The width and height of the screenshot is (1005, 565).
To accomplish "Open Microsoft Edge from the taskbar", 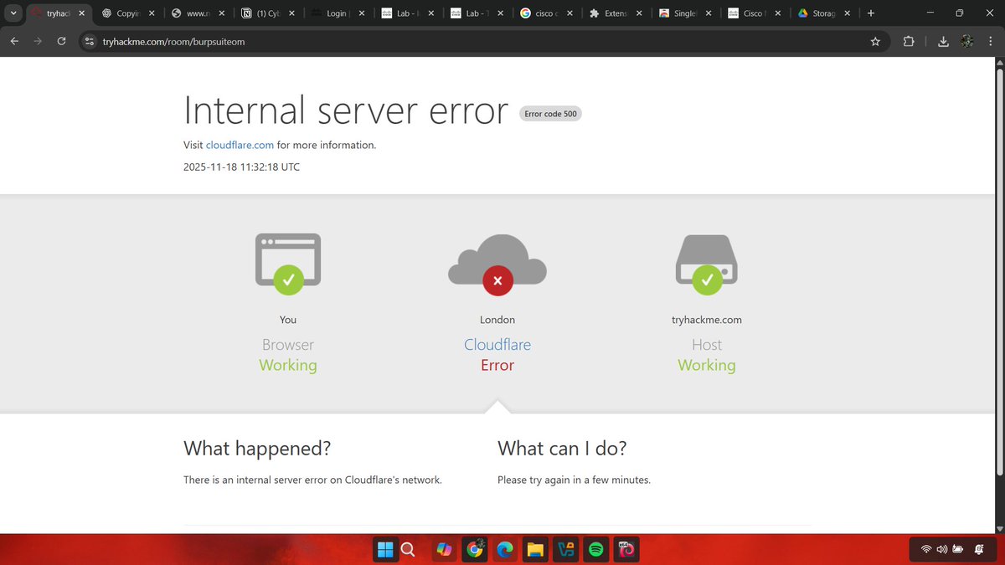I will tap(505, 550).
